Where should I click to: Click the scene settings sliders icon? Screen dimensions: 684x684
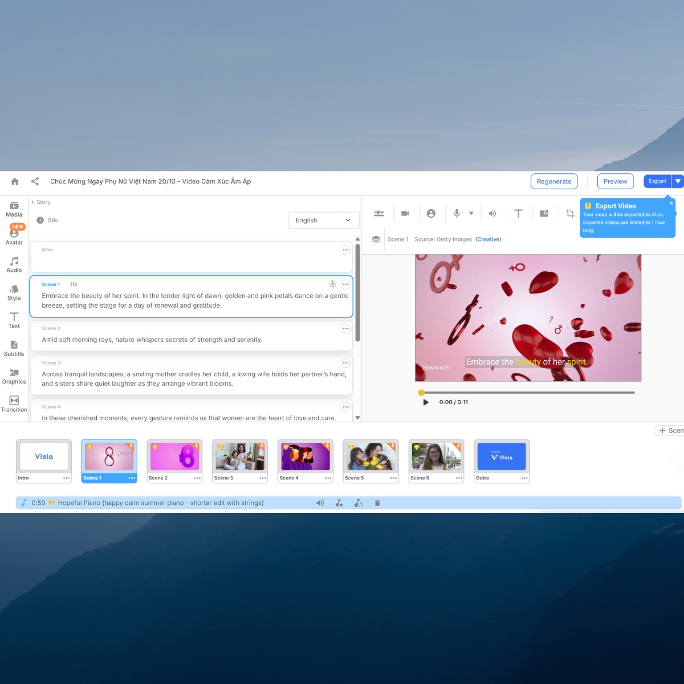[379, 213]
